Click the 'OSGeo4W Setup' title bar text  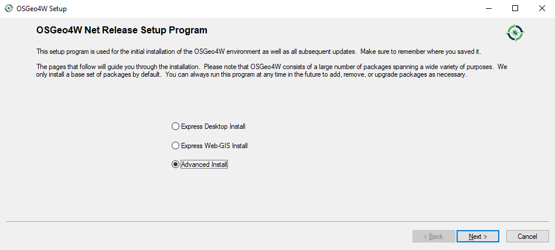coord(42,9)
